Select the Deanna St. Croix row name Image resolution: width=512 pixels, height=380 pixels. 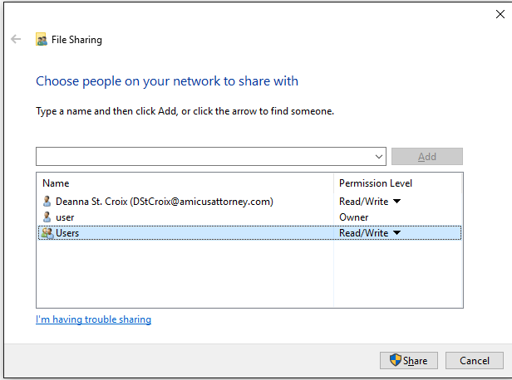165,202
